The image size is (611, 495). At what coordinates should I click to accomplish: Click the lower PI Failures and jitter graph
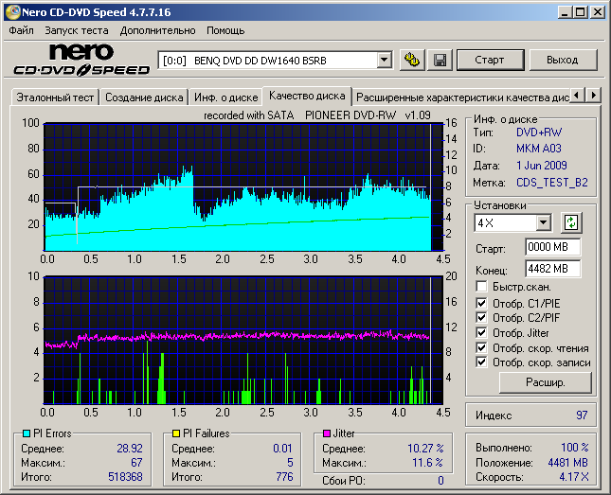pos(243,340)
